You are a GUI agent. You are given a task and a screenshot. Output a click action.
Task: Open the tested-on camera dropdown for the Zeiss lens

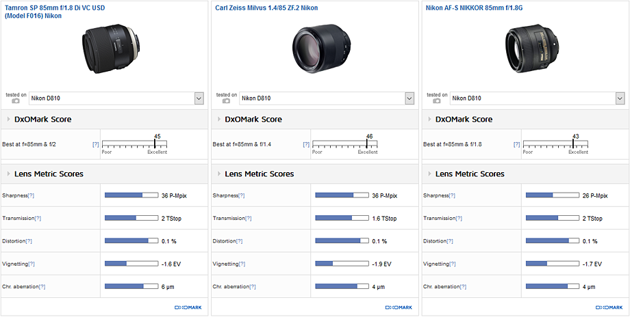pyautogui.click(x=327, y=98)
